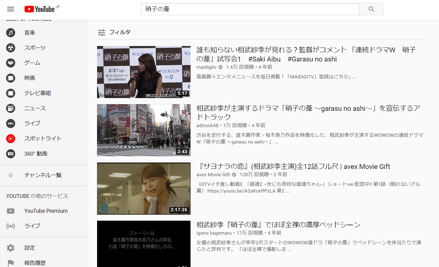439x267 pixels.
Task: Click the ゲーム gamepad icon
Action: 11,63
